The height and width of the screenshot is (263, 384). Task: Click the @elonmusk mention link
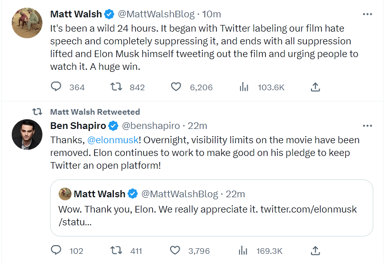[113, 140]
